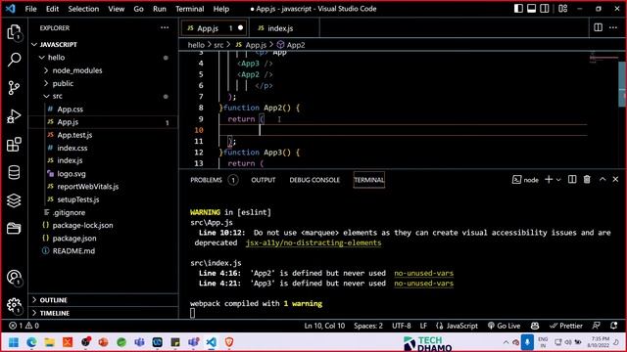Screen dimensions: 627x352
Task: Open the File menu
Action: pos(30,9)
